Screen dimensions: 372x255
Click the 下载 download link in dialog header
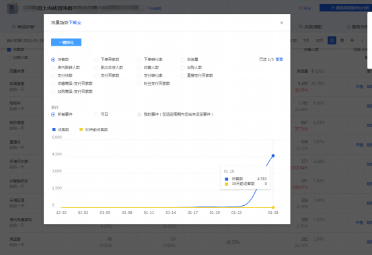pos(75,22)
